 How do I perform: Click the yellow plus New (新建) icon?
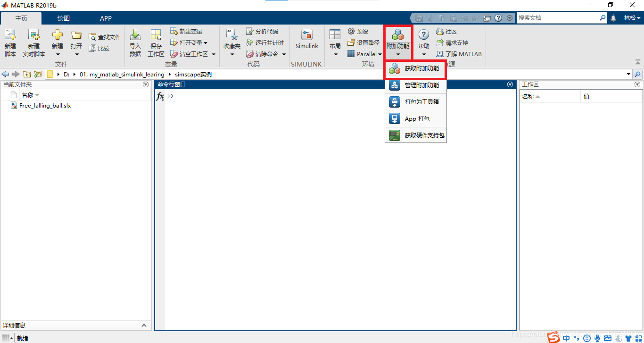pyautogui.click(x=58, y=35)
